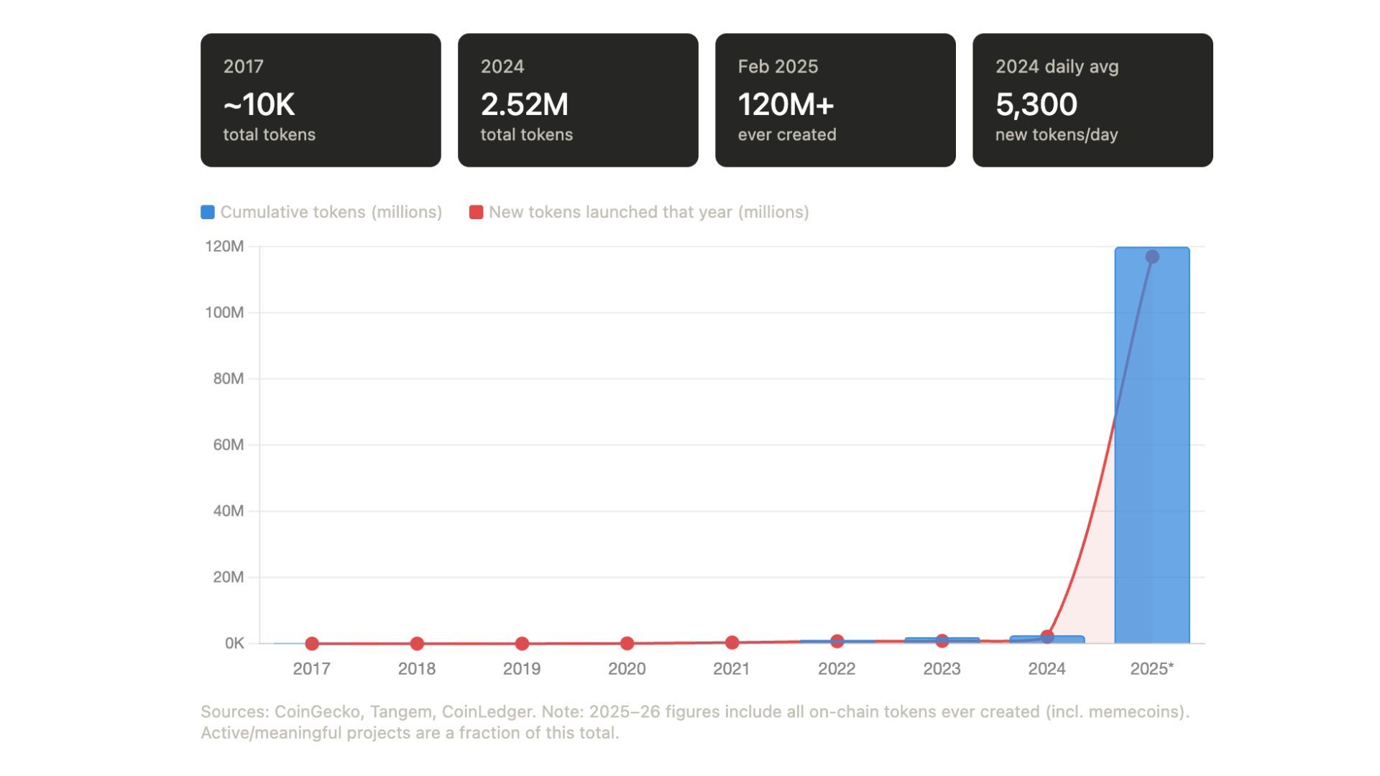Click the red New tokens legend swatch
The height and width of the screenshot is (776, 1380).
click(476, 212)
